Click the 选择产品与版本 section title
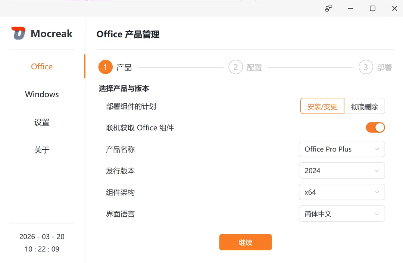 point(124,89)
